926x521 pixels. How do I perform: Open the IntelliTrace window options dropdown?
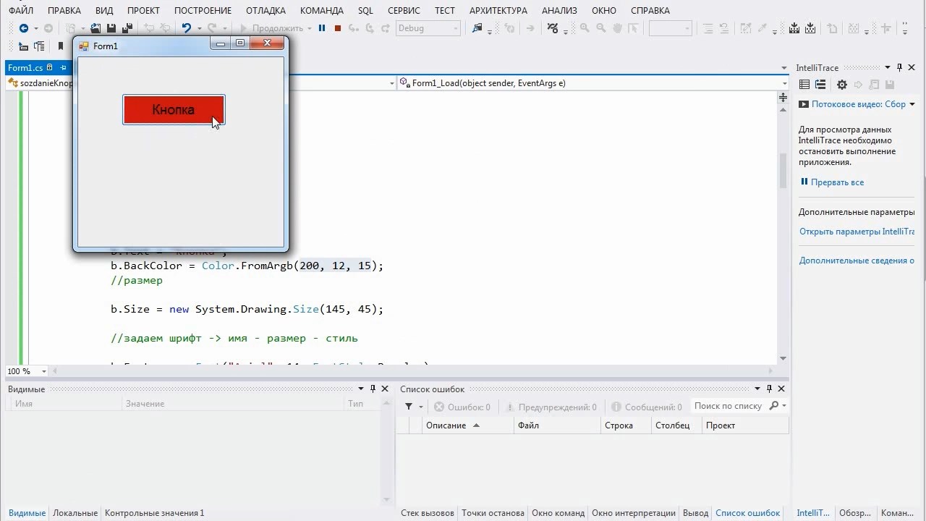click(x=887, y=67)
